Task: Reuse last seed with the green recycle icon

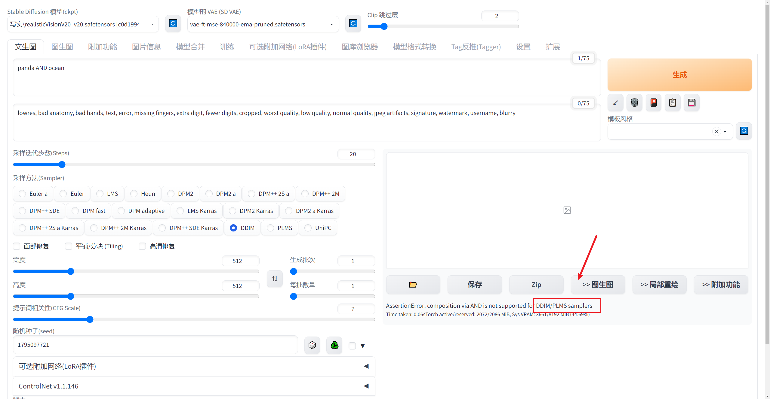Action: [x=334, y=345]
